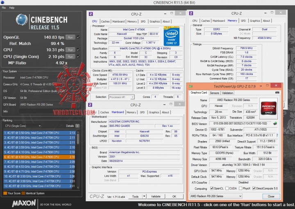Viewport: 295px width, 209px height.
Task: Open the Sensors tab in GPU-Z
Action: (214, 93)
